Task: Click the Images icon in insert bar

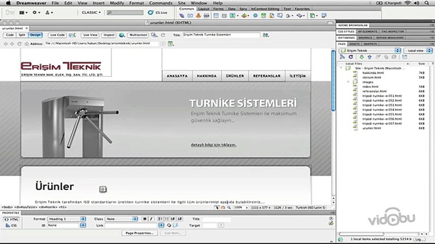Action: click(232, 16)
